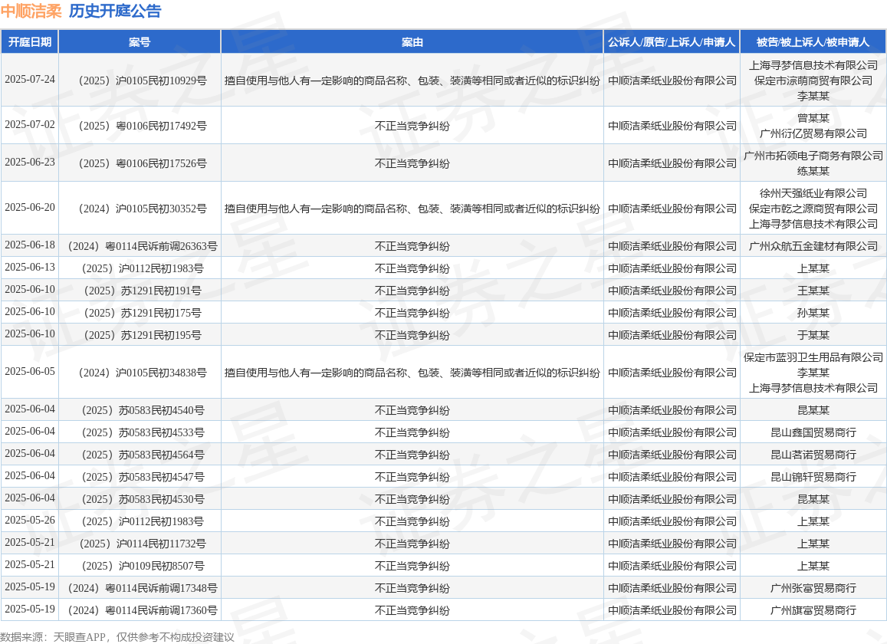Click defendant 广州市拓领电子商务有限公司

pos(813,156)
